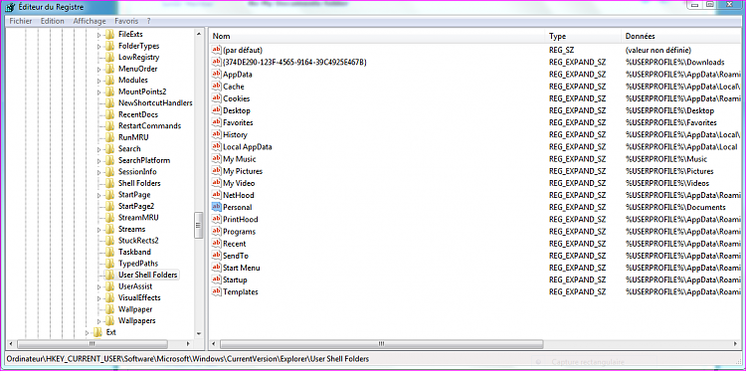Click the tree pane's right scroll arrow
This screenshot has height=371, width=746.
[188, 343]
